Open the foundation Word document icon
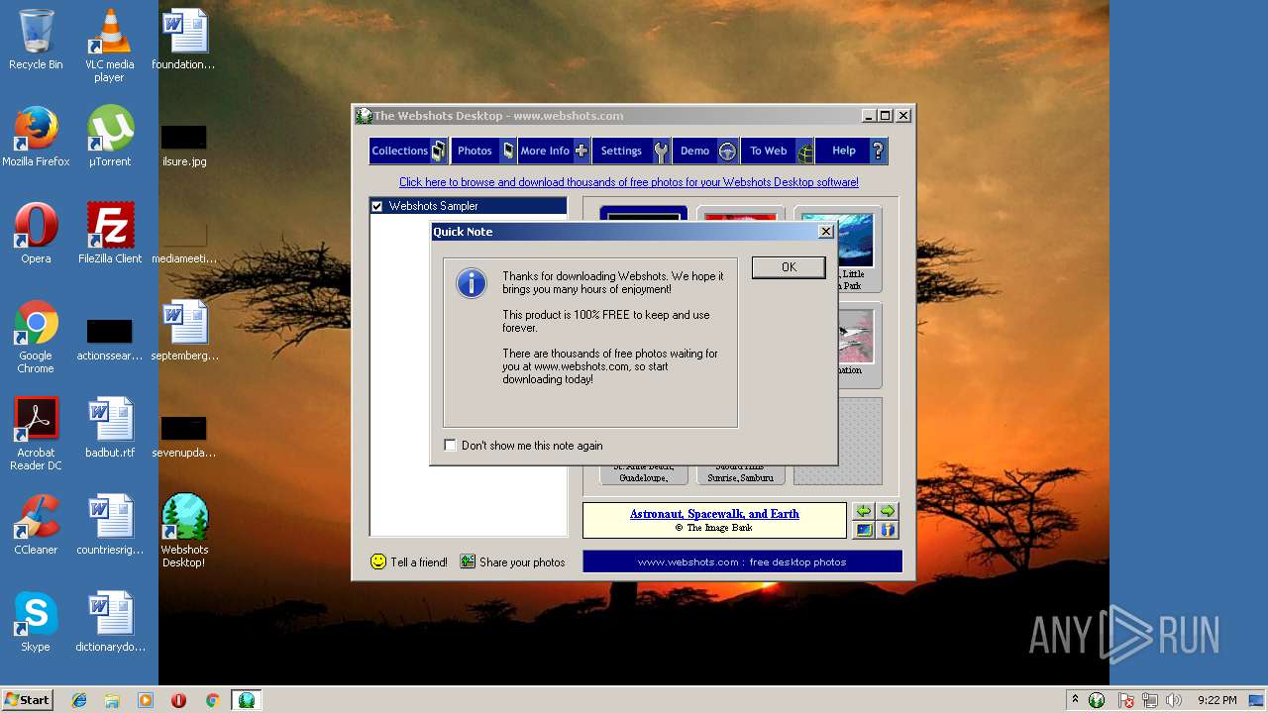The image size is (1268, 713). click(183, 41)
